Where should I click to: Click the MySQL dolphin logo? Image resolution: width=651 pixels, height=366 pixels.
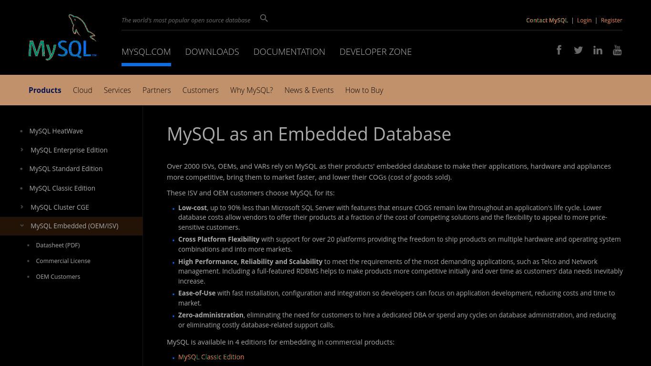(62, 37)
